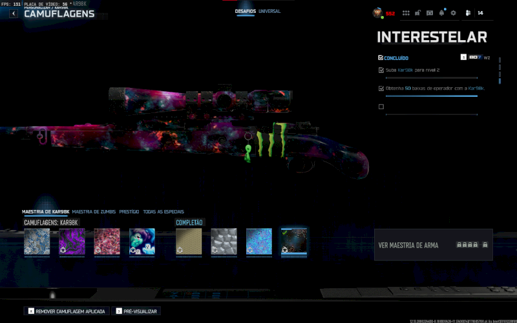Click the lock icons on Ver Maestria de Arma
Screen dimensions: 517x323
point(472,245)
